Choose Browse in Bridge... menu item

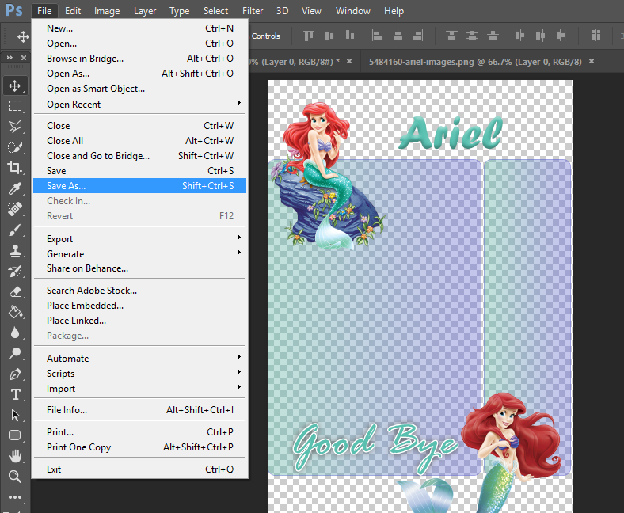coord(139,59)
